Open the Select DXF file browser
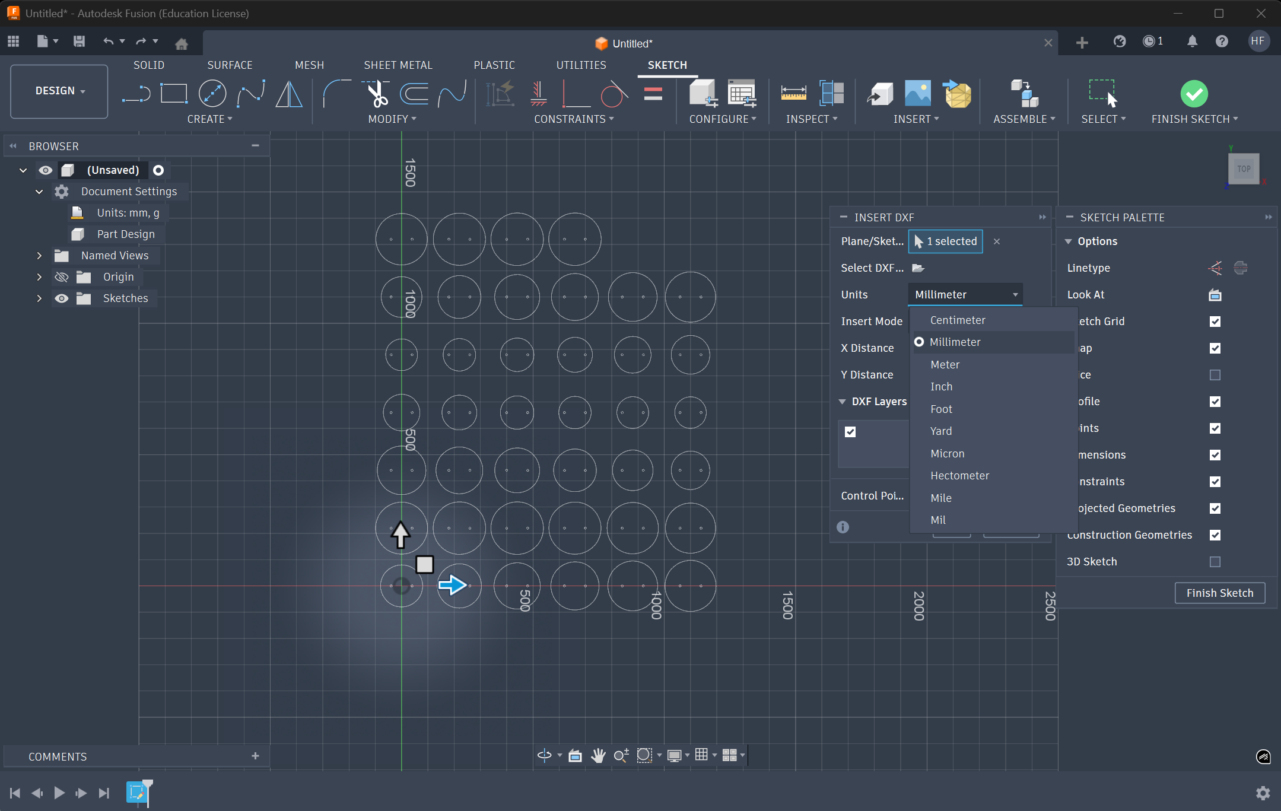The height and width of the screenshot is (811, 1281). pyautogui.click(x=918, y=268)
